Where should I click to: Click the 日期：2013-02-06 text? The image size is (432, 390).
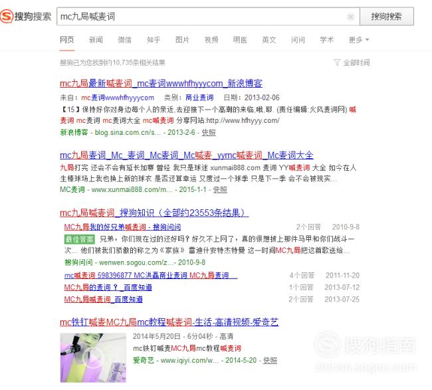pos(251,98)
